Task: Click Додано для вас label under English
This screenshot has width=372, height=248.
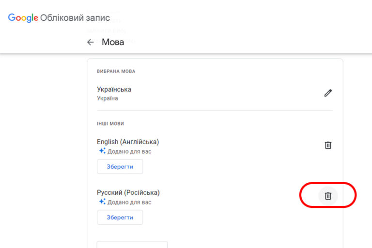Action: pyautogui.click(x=129, y=151)
